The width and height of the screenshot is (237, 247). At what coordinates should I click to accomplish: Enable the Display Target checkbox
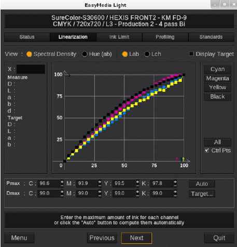tap(191, 54)
